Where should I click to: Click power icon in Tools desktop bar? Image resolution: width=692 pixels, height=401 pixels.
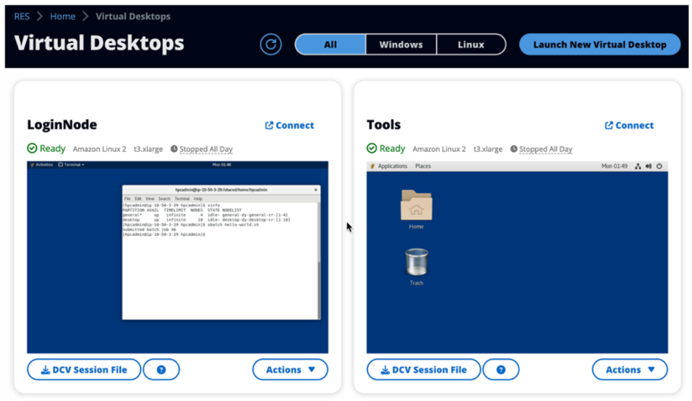point(659,166)
